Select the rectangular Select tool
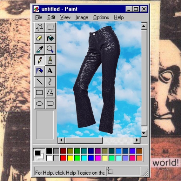The width and height of the screenshot is (181, 181). (x=50, y=27)
